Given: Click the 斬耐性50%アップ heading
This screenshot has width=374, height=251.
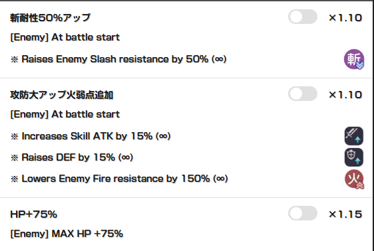Looking at the screenshot, I should click(51, 18).
